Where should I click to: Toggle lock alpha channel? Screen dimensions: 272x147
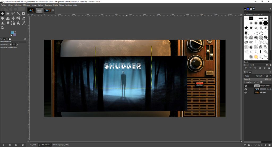(261, 82)
